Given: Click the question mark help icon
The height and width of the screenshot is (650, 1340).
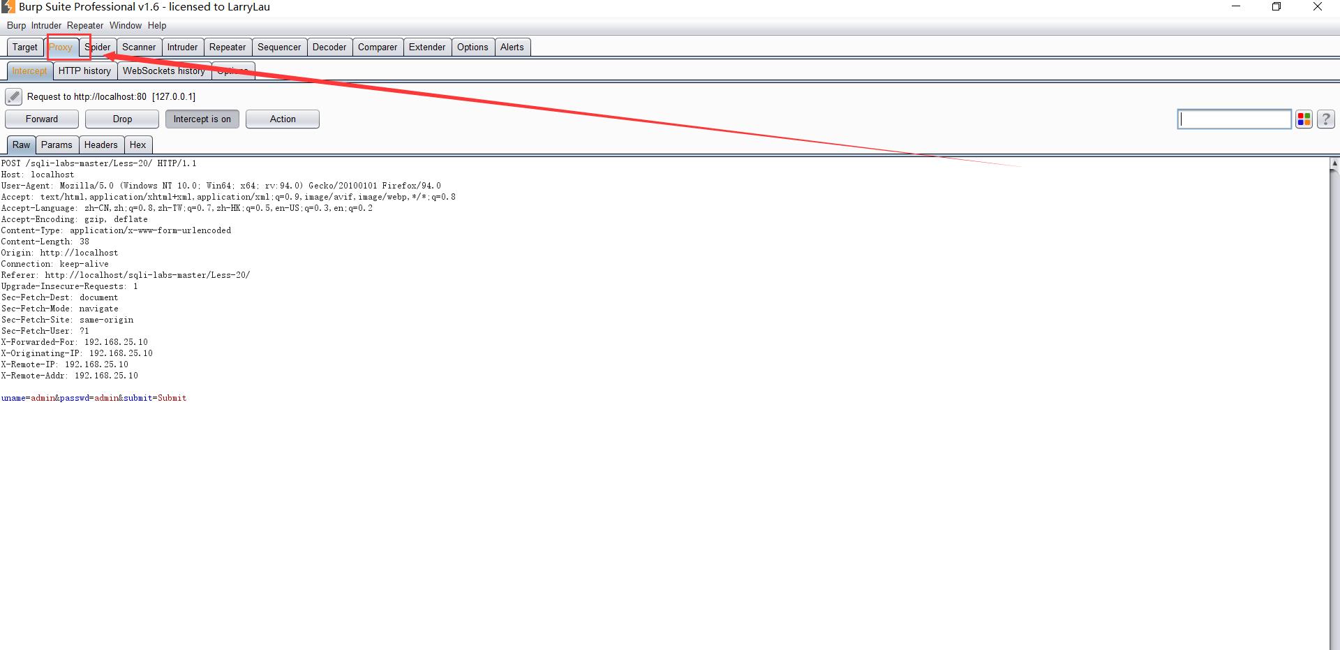Looking at the screenshot, I should (1325, 119).
